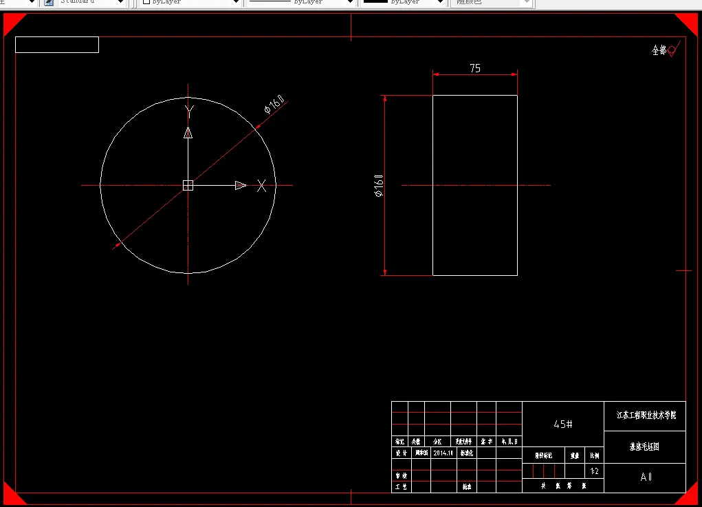Open the 随颜色 plot style dropdown
The height and width of the screenshot is (507, 702).
point(491,2)
